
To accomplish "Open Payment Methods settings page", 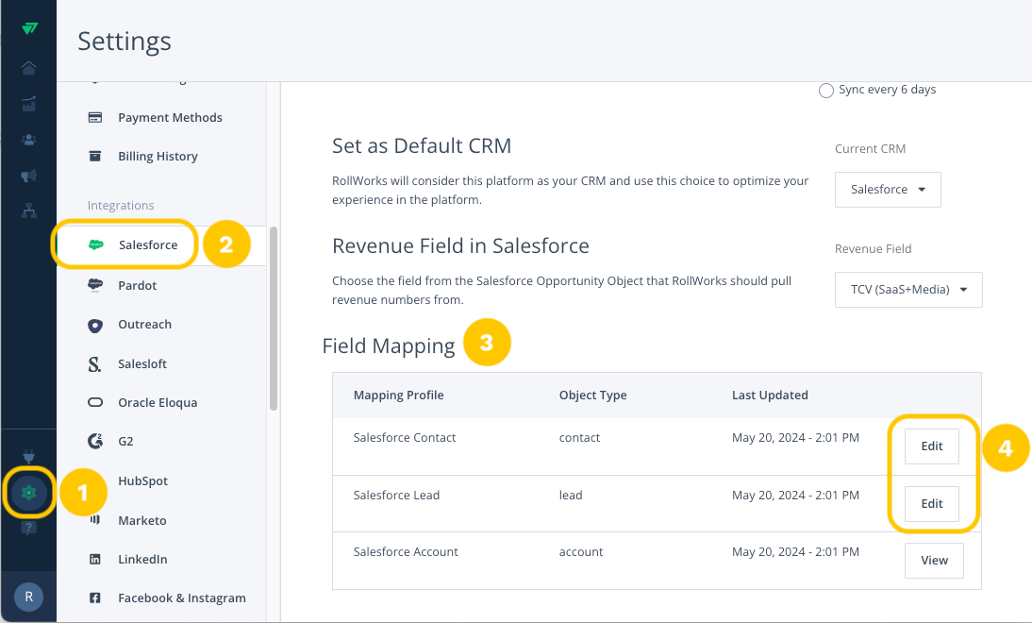I will [x=170, y=118].
